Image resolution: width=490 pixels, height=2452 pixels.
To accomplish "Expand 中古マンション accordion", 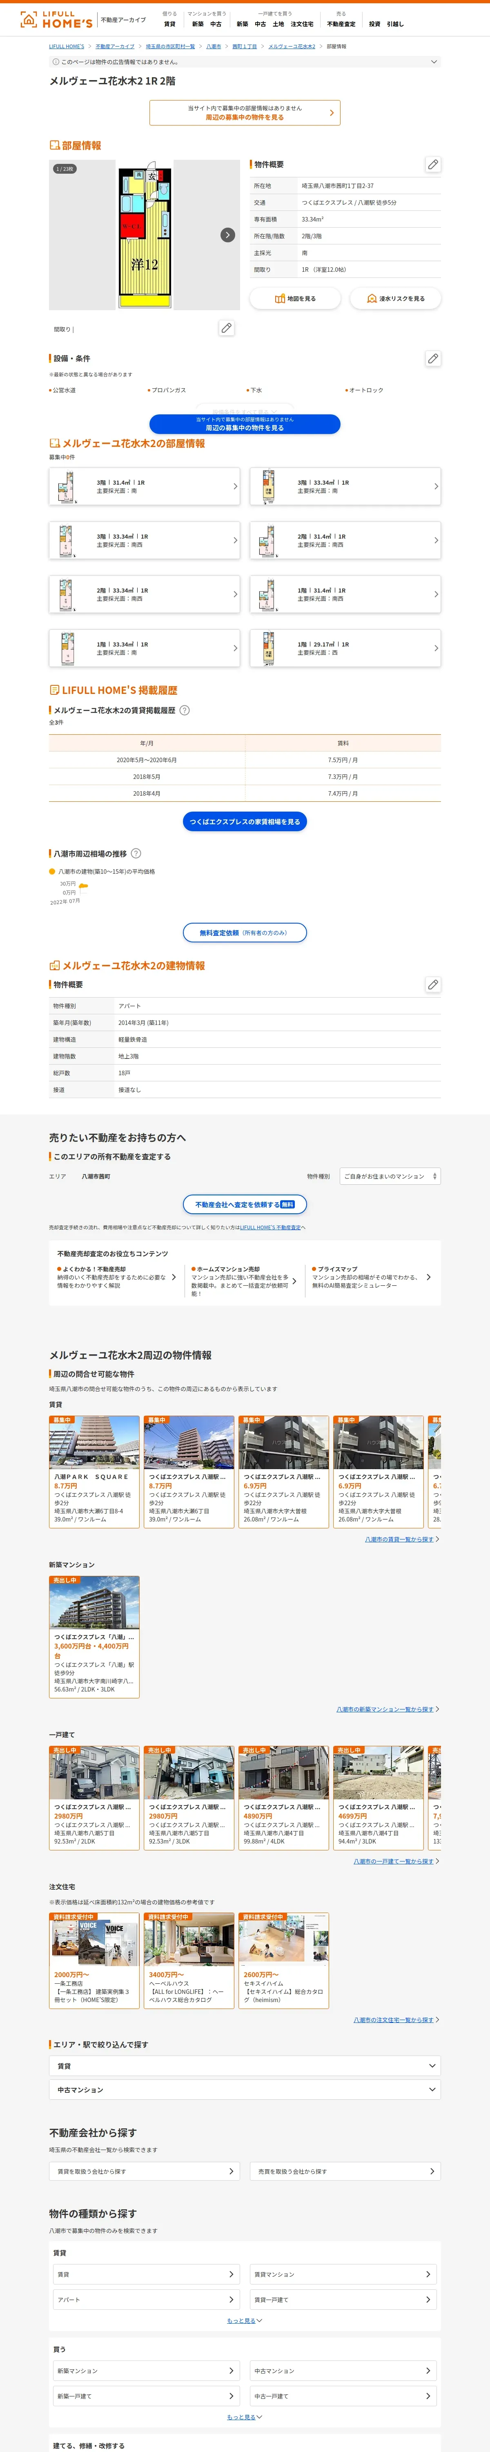I will pos(245,2090).
